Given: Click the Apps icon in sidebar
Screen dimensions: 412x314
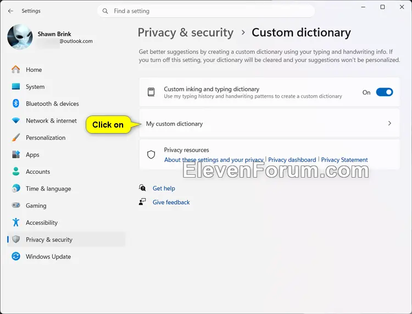Looking at the screenshot, I should 16,155.
